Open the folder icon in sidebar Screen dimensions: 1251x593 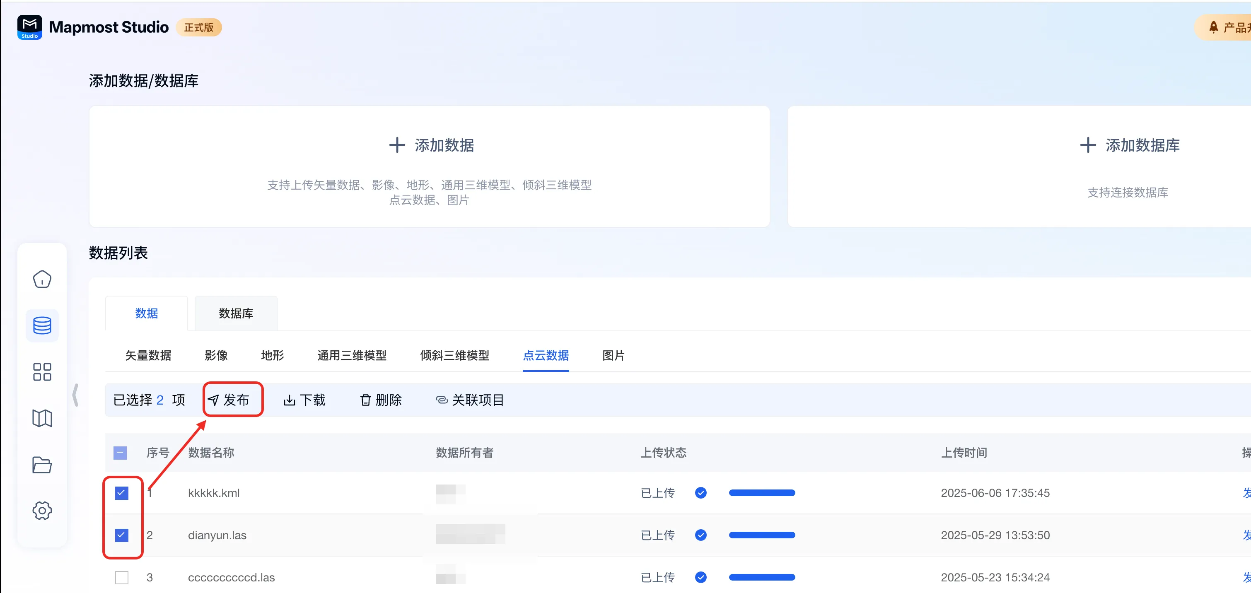coord(42,465)
